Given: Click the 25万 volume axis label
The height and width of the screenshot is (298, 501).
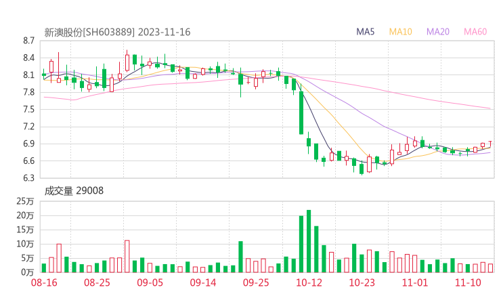Looking at the screenshot, I should click(x=25, y=201).
